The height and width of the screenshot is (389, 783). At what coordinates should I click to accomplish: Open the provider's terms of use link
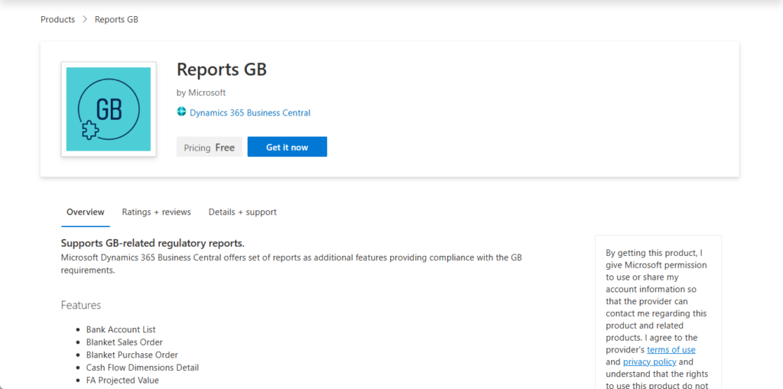click(671, 349)
